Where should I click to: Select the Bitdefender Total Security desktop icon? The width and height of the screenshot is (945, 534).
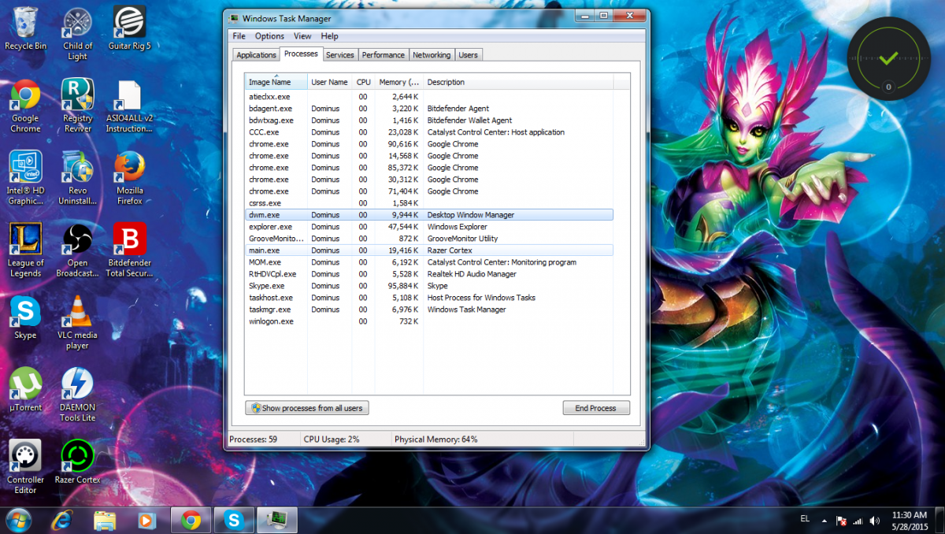point(129,250)
